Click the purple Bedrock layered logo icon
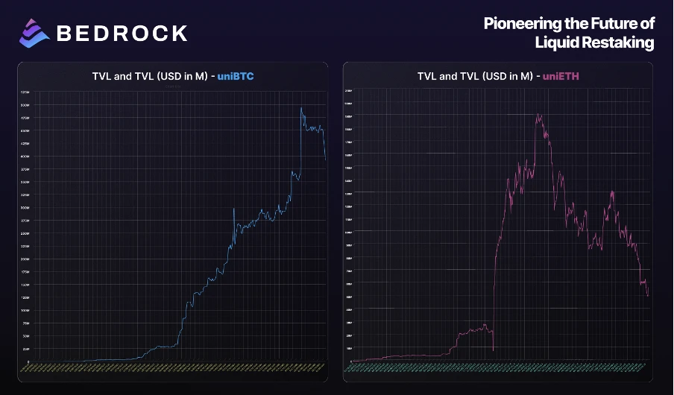The width and height of the screenshot is (674, 395). [34, 31]
